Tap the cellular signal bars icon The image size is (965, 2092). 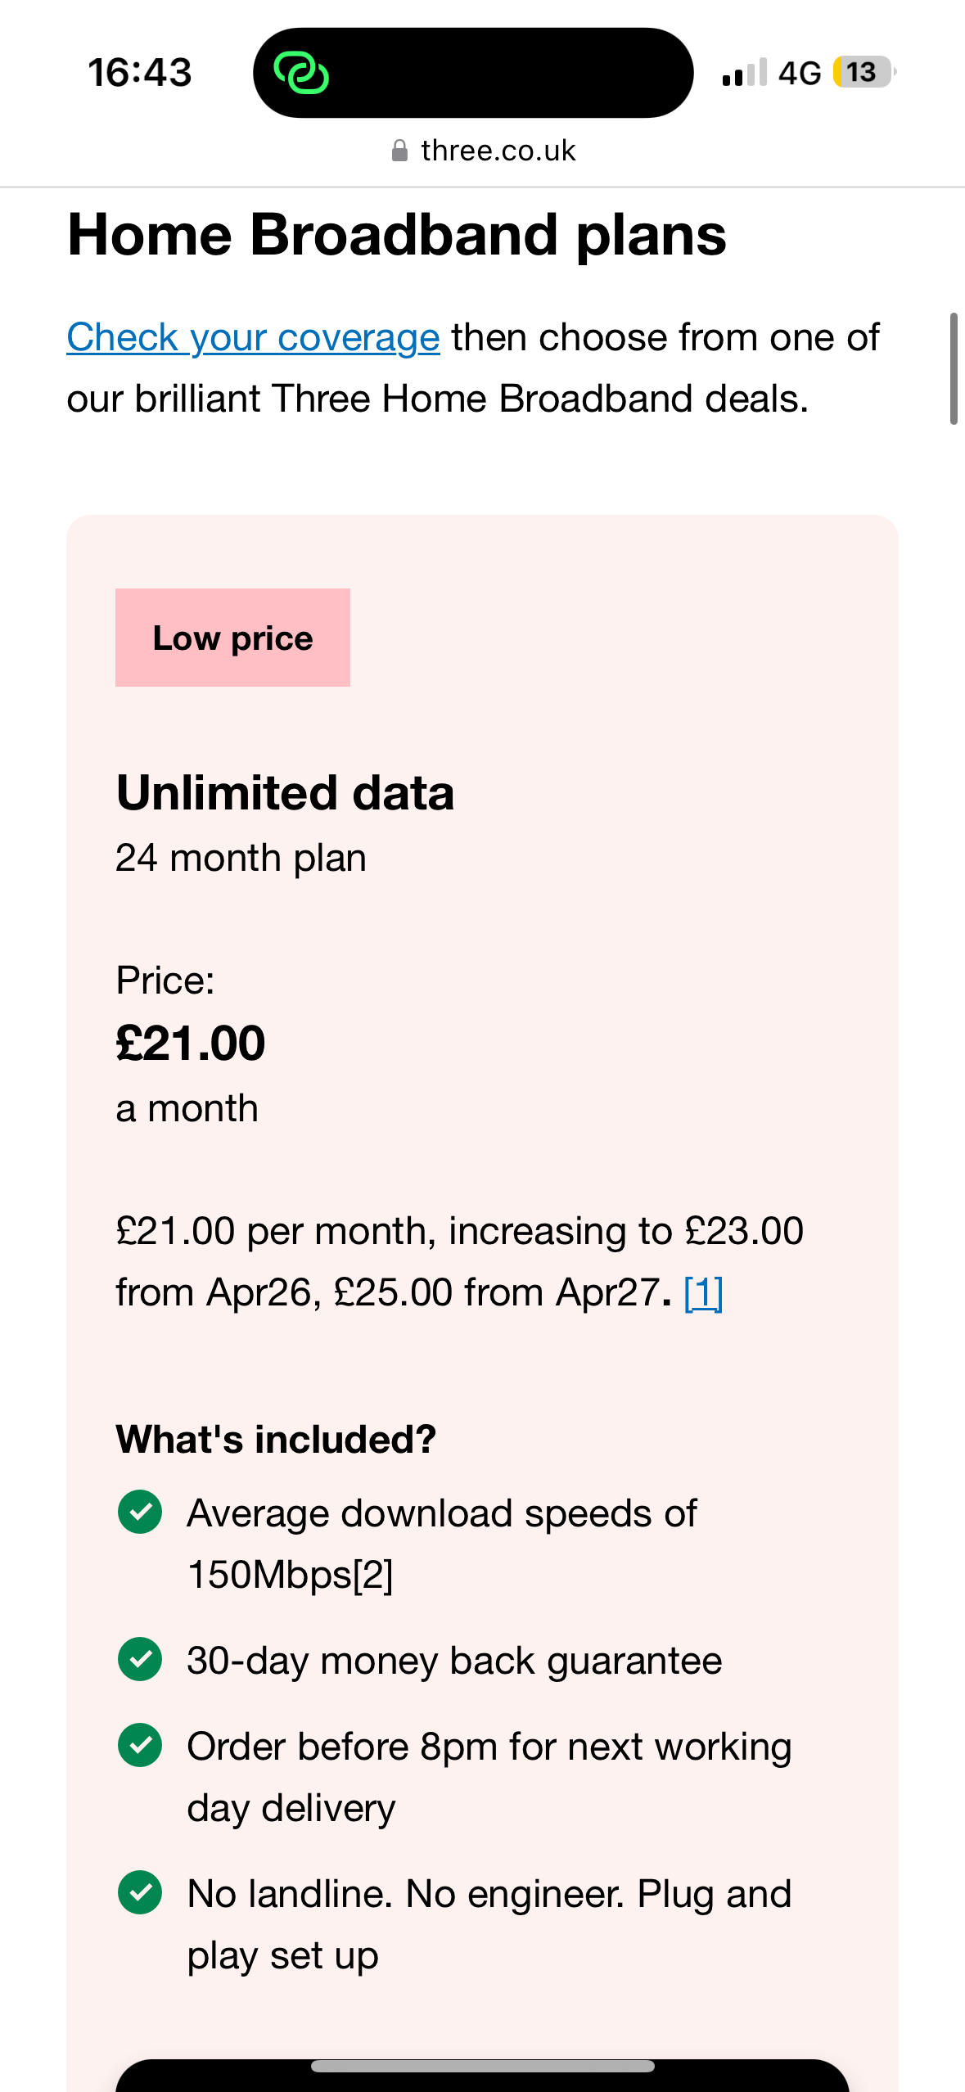745,72
